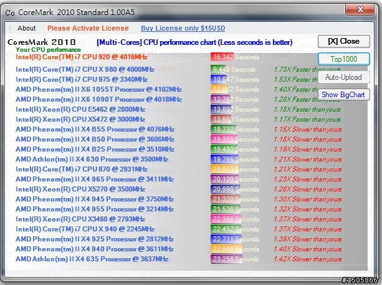Viewport: 382px width, 285px height.
Task: Select AMD Athlon II X4 635 @ 3637MHz
Action: click(x=92, y=259)
